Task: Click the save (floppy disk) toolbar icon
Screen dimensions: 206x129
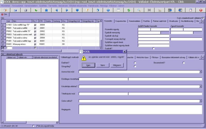Action: 26,10
